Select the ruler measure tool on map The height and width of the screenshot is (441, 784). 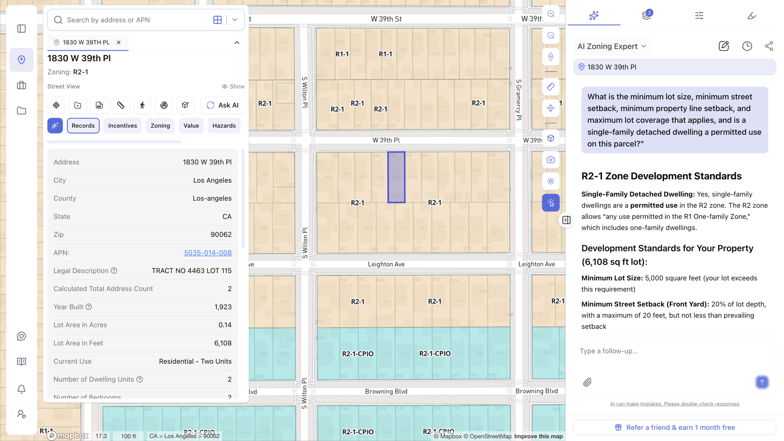(551, 87)
